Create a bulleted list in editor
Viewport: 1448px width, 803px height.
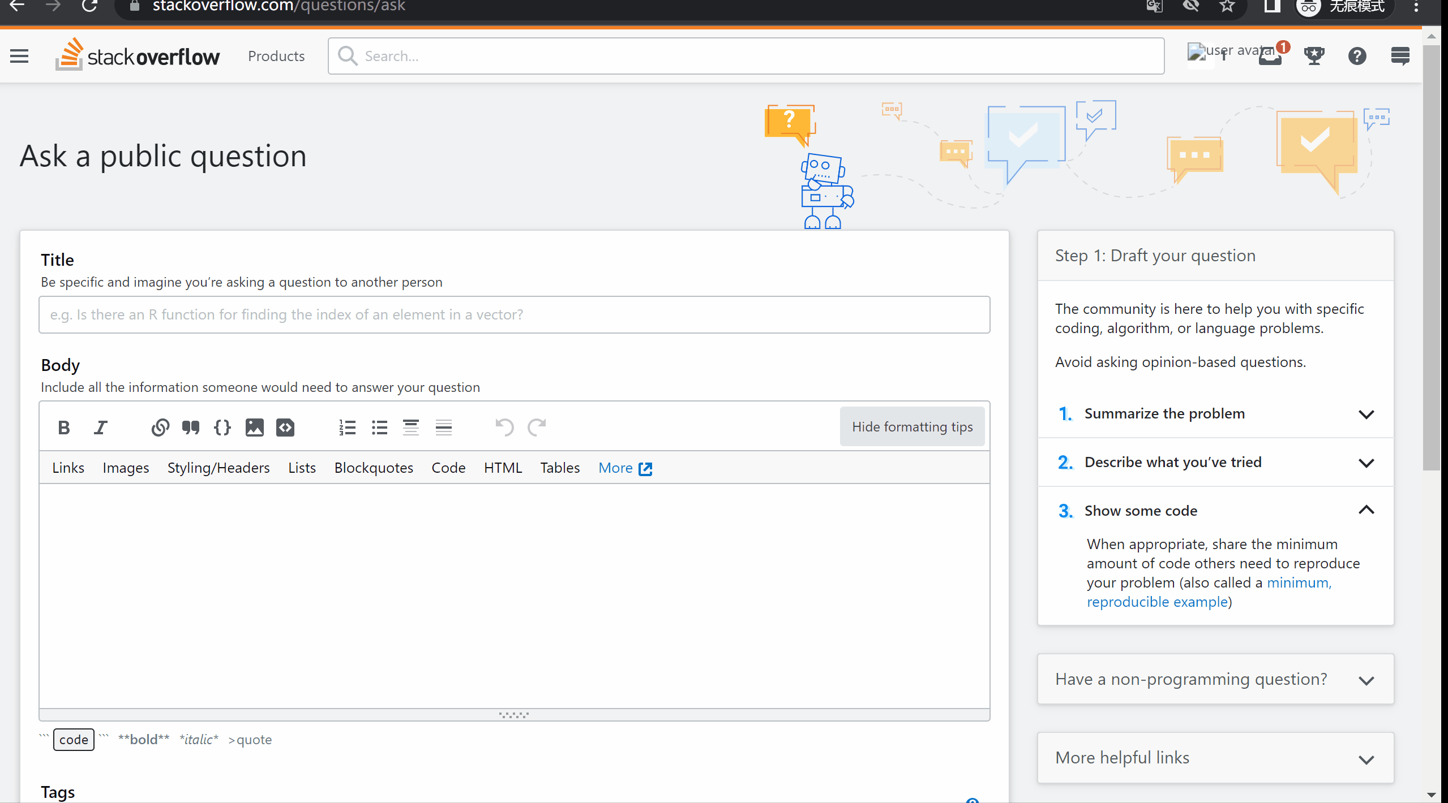379,428
